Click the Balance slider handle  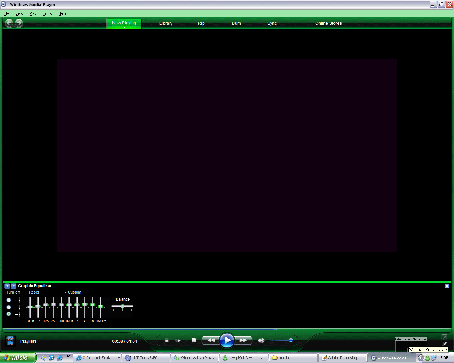coord(123,306)
